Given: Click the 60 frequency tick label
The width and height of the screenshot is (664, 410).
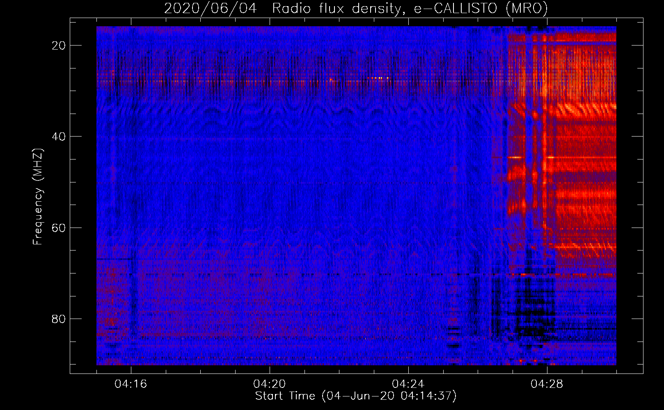Looking at the screenshot, I should tap(59, 228).
